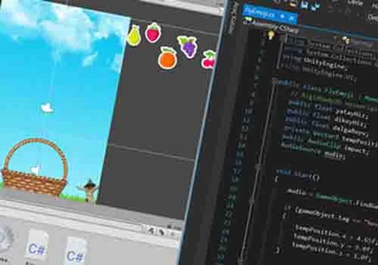Collapse the Start method code block
Viewport: 378px width, 265px height.
(x=258, y=167)
